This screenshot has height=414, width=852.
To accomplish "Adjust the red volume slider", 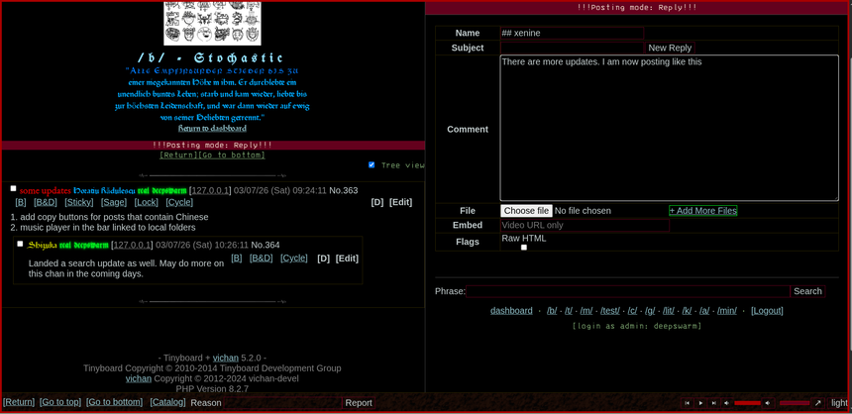I will click(747, 403).
